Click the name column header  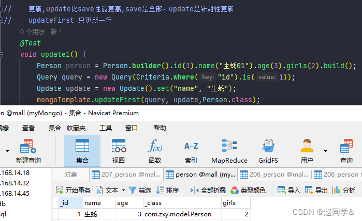[99, 203]
